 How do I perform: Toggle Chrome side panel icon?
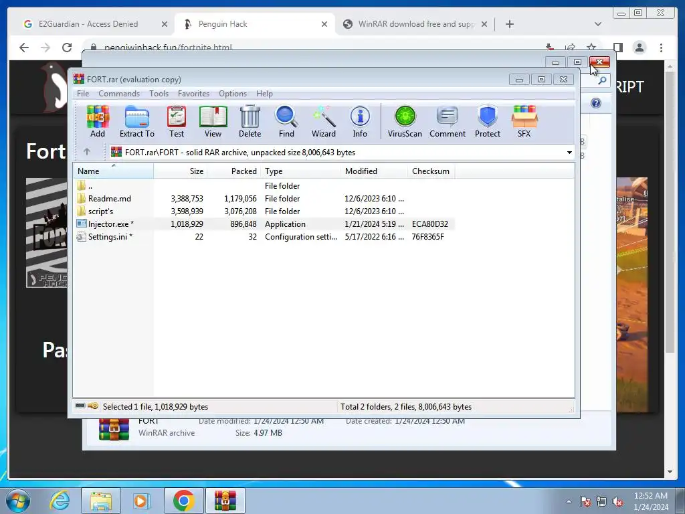click(617, 48)
